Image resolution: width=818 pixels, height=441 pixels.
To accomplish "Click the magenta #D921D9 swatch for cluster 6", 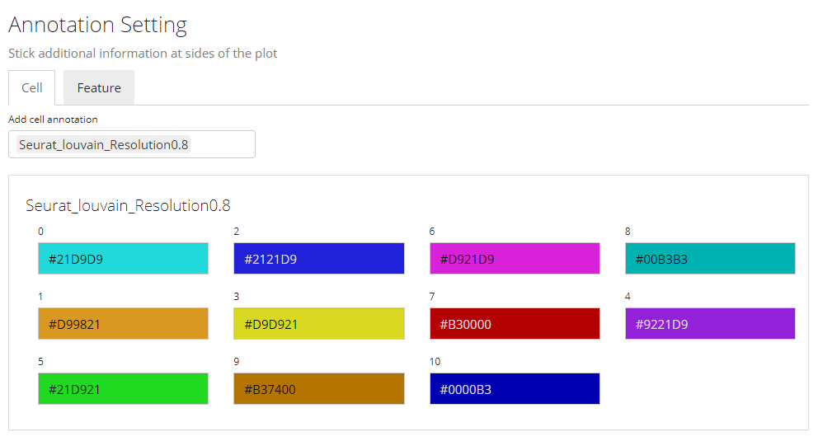I will (515, 259).
